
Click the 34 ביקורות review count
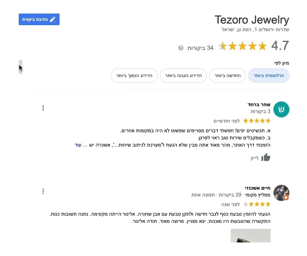pyautogui.click(x=200, y=48)
